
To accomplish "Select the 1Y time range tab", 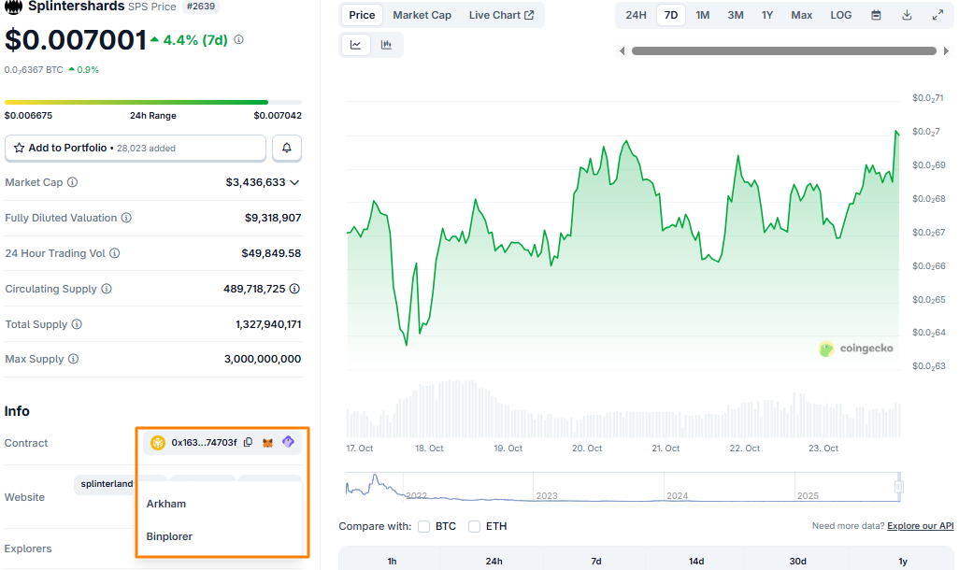I will 767,15.
